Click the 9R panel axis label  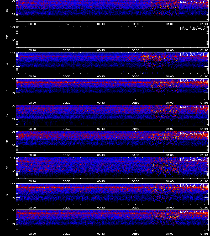[x=7, y=221]
